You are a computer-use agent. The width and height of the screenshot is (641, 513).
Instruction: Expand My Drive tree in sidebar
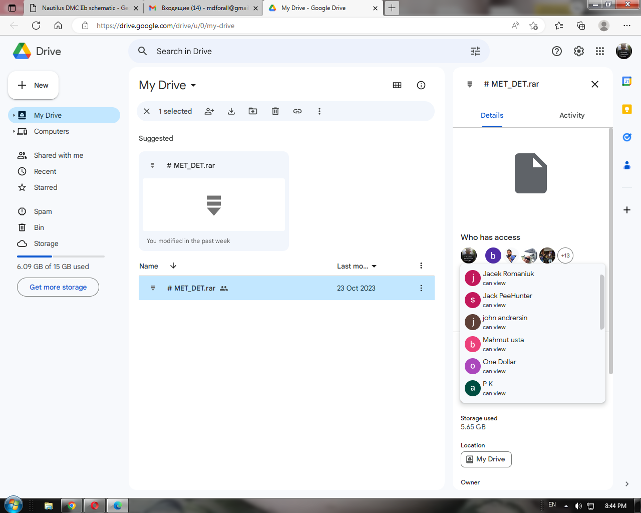pos(14,115)
